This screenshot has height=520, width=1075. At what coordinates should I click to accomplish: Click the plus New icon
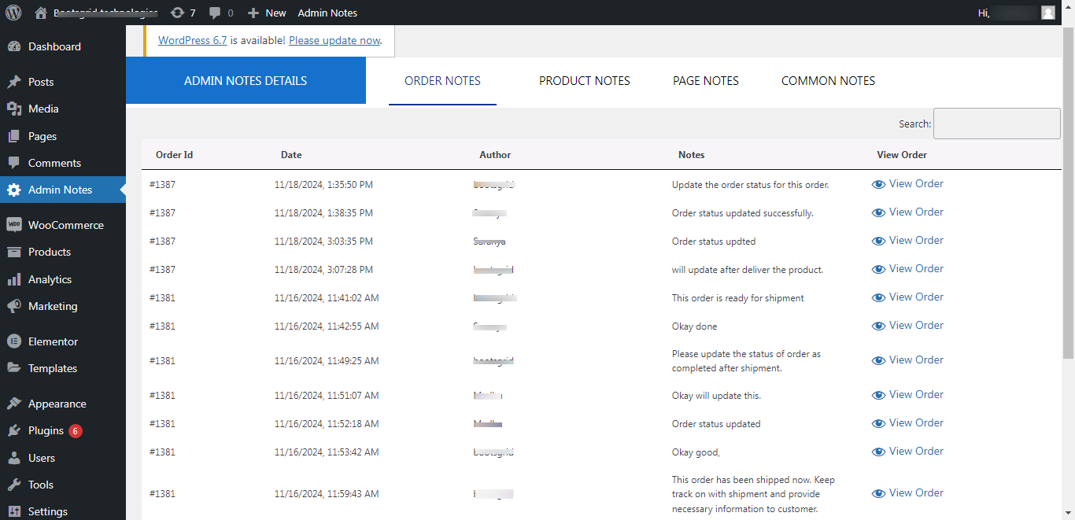pyautogui.click(x=253, y=13)
